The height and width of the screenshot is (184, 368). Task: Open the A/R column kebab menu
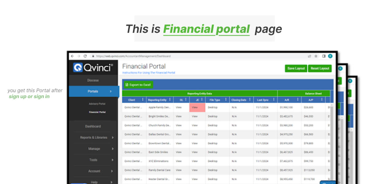[297, 100]
